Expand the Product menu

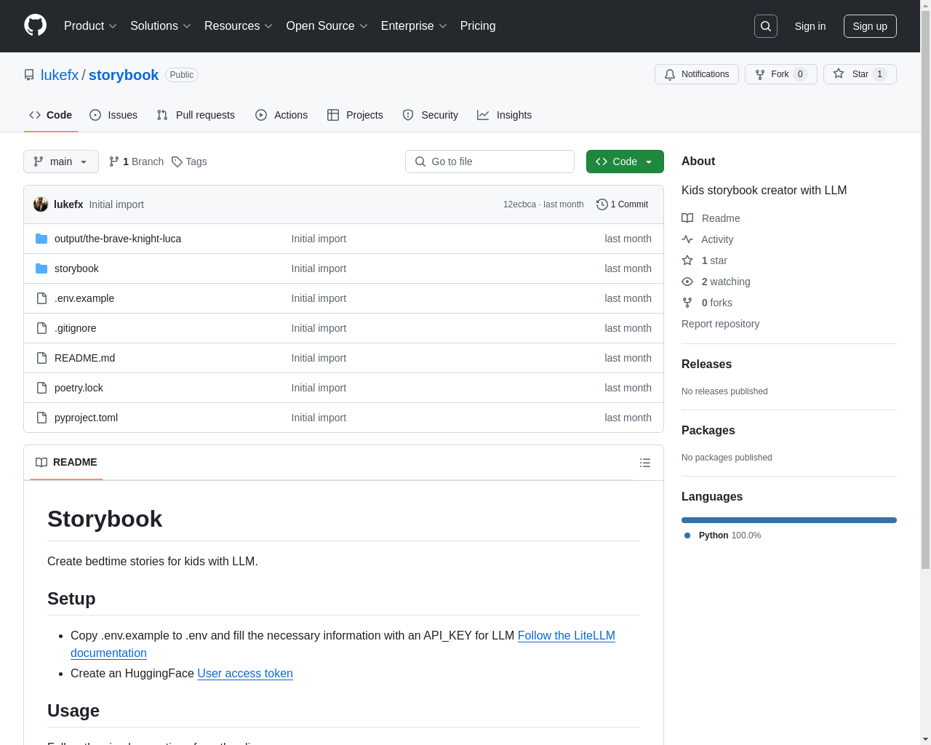click(x=90, y=26)
